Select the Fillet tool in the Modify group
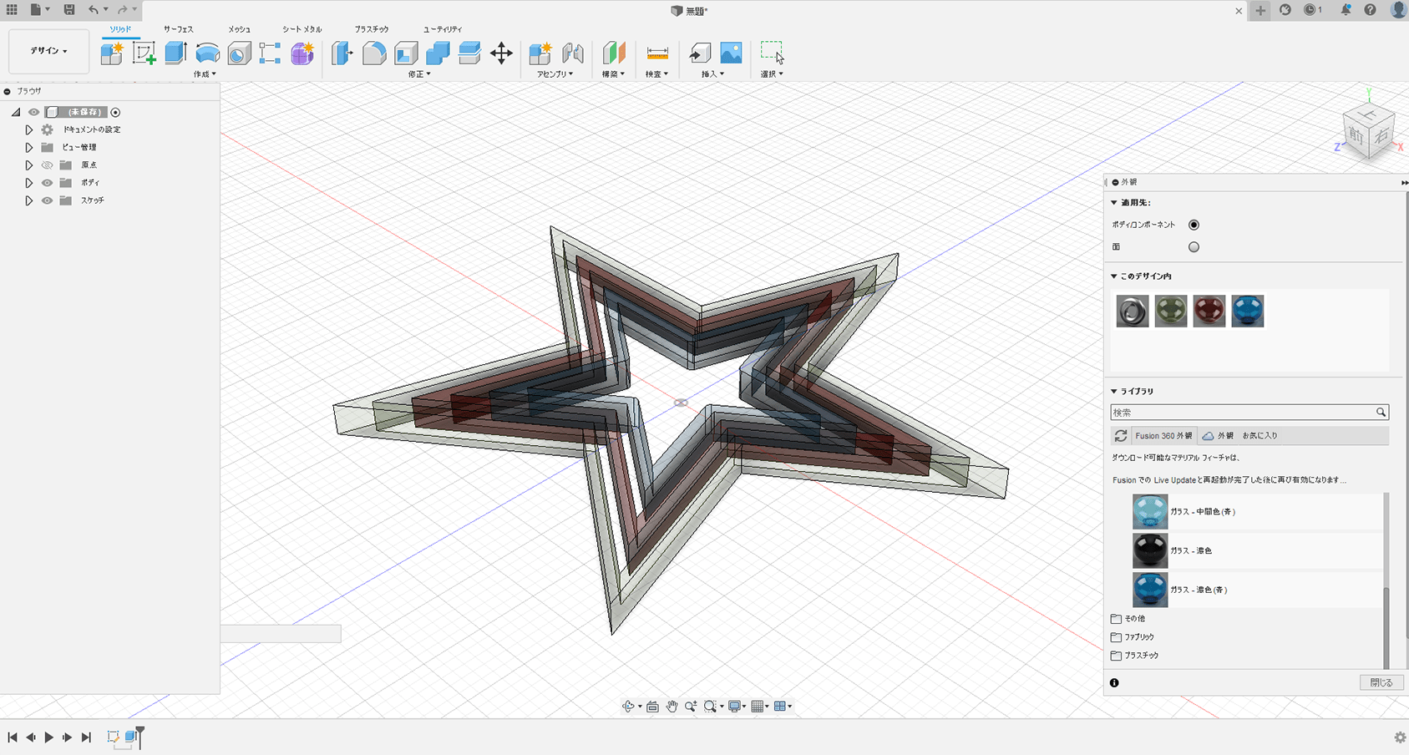The width and height of the screenshot is (1409, 755). (x=374, y=53)
